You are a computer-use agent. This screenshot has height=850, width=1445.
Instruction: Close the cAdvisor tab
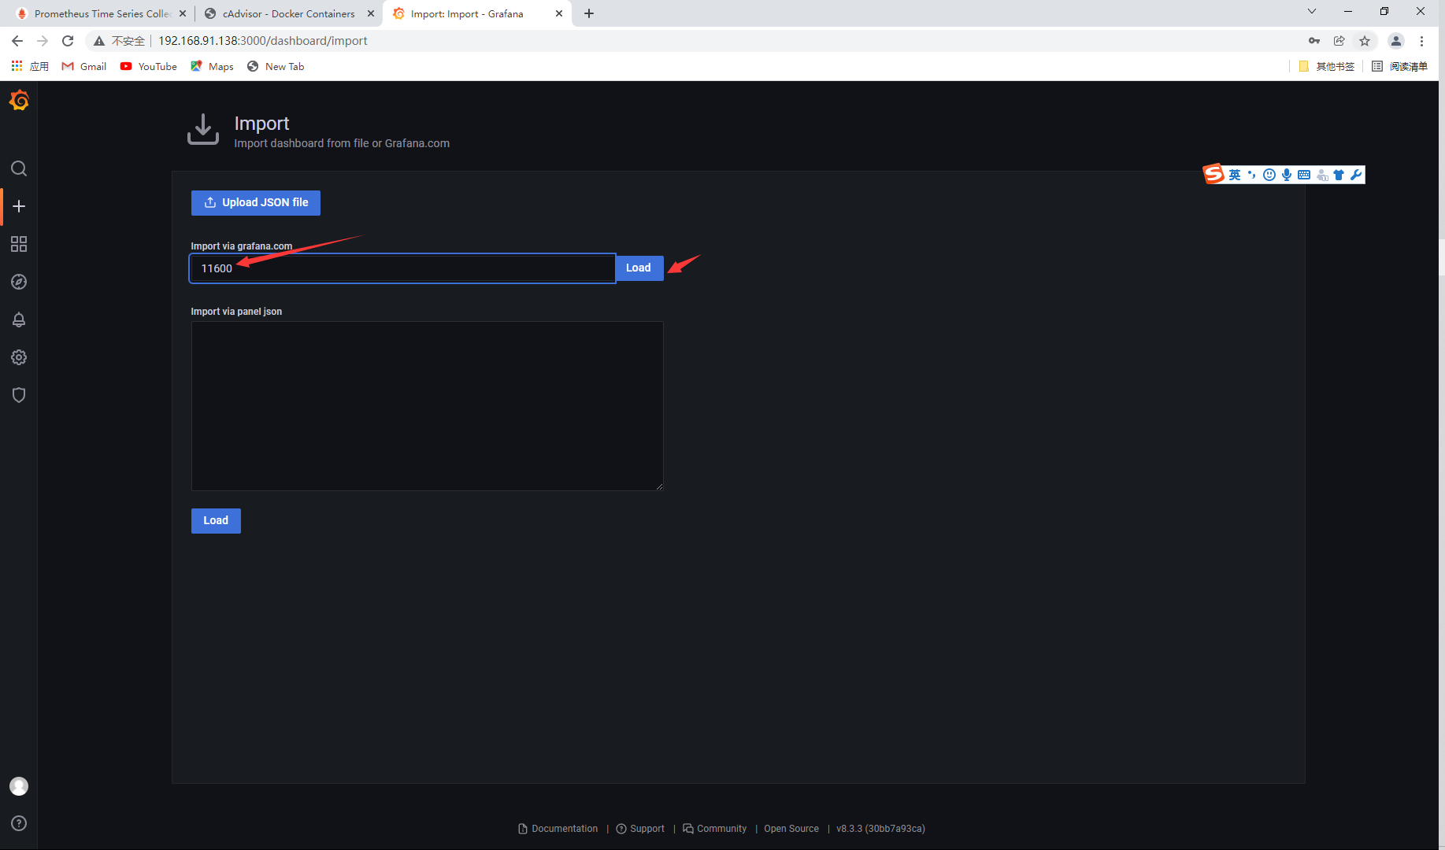pyautogui.click(x=371, y=13)
